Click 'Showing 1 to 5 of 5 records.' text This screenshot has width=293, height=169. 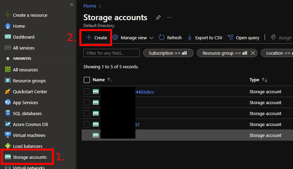(x=111, y=67)
